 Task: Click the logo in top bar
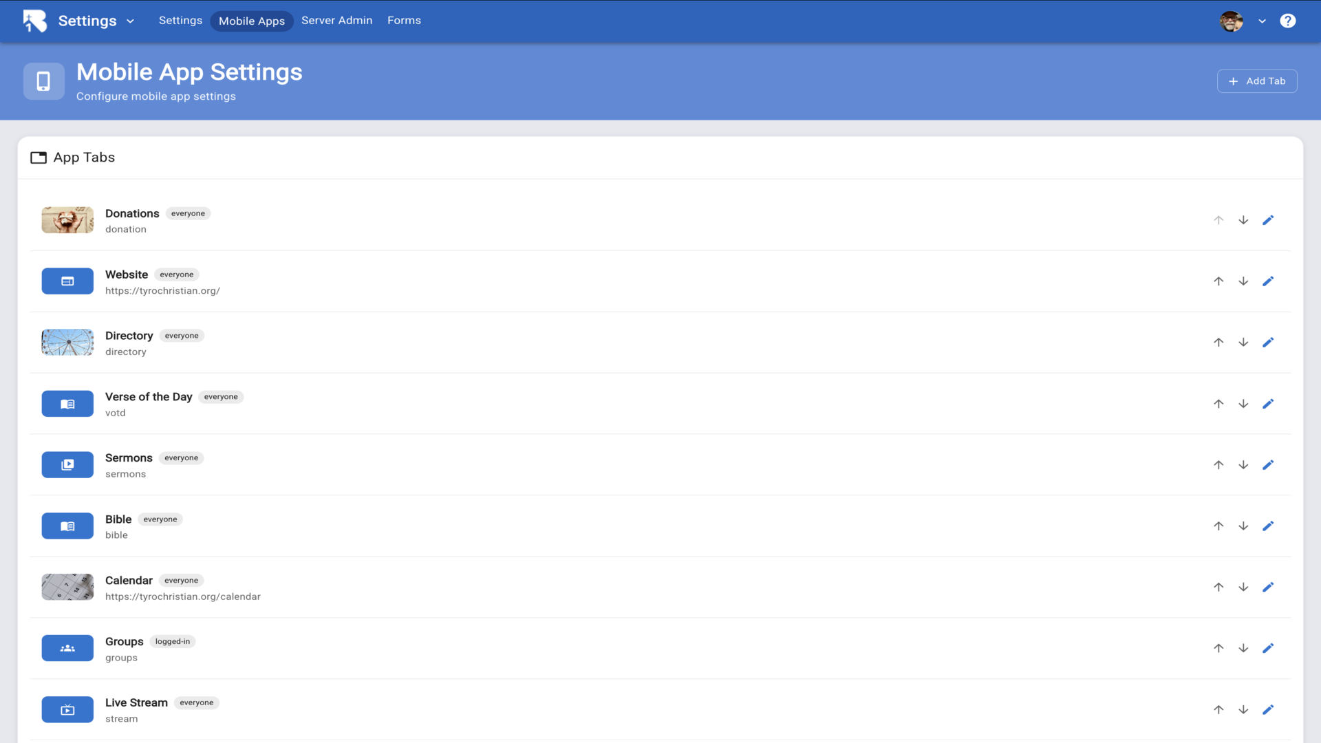(x=34, y=21)
